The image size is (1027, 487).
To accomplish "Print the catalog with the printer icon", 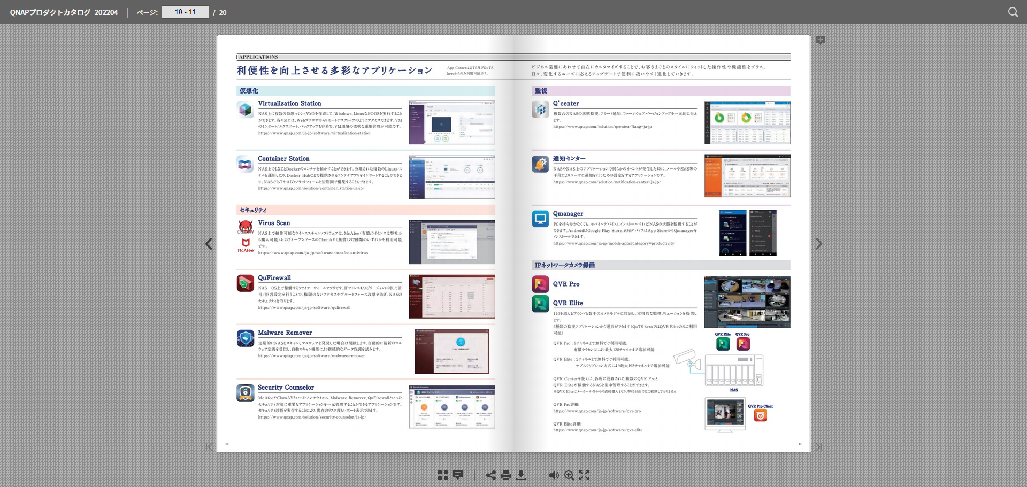I will (x=506, y=475).
